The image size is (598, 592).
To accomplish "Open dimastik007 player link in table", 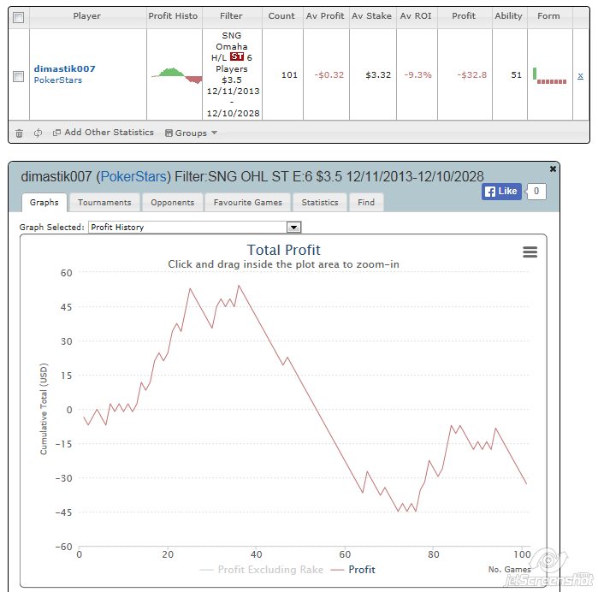I will pos(64,68).
